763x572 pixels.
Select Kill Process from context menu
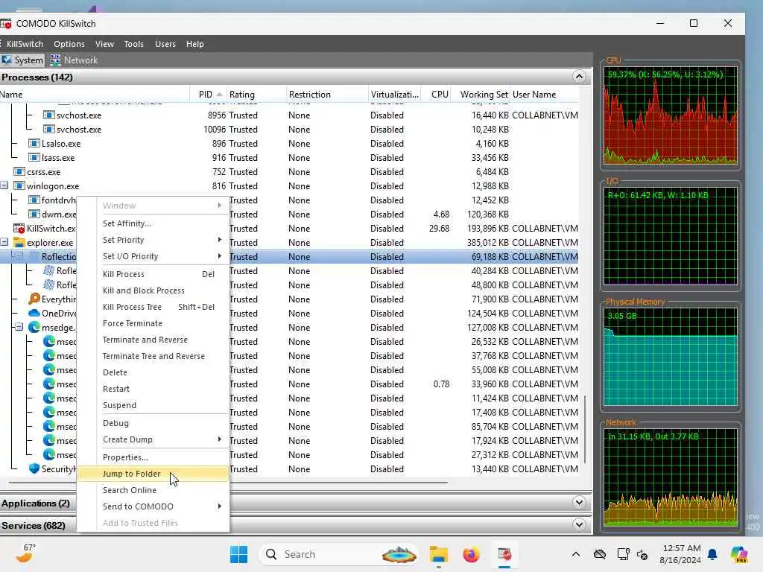pyautogui.click(x=153, y=274)
